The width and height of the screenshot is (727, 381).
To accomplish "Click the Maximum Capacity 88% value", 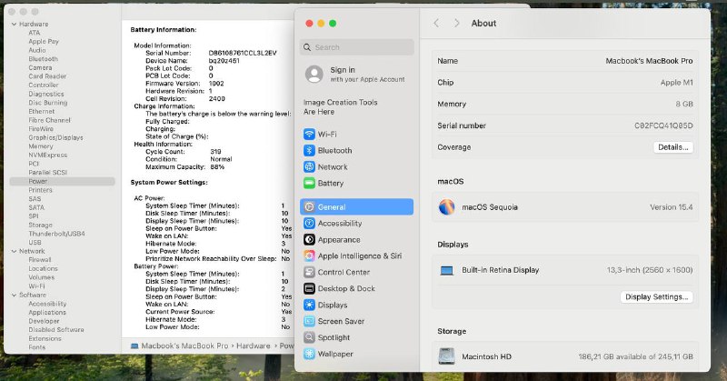I will 217,167.
